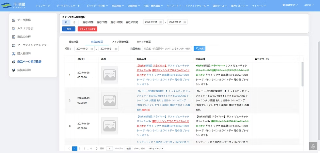Viewport: 320px width, 153px height.
Task: Select 直近15日間 quick range
Action: pyautogui.click(x=116, y=23)
